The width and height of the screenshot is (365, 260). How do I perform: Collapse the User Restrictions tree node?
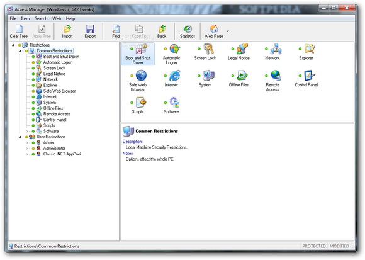click(20, 137)
